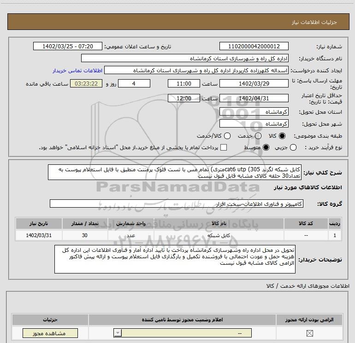Click the date cell 1402/03/31
This screenshot has width=355, height=343.
click(x=39, y=235)
